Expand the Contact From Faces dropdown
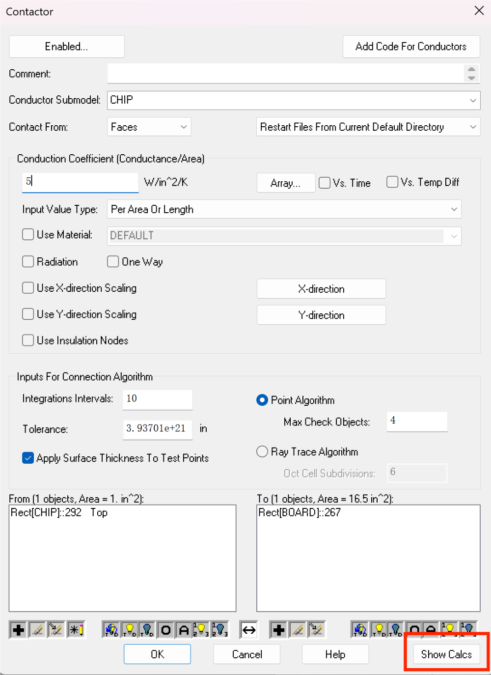The image size is (491, 675). point(149,127)
